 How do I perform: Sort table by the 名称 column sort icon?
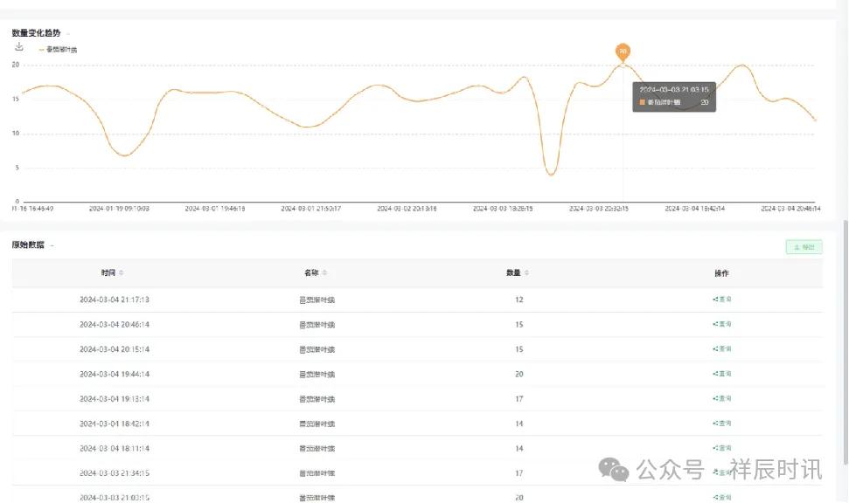pyautogui.click(x=325, y=273)
